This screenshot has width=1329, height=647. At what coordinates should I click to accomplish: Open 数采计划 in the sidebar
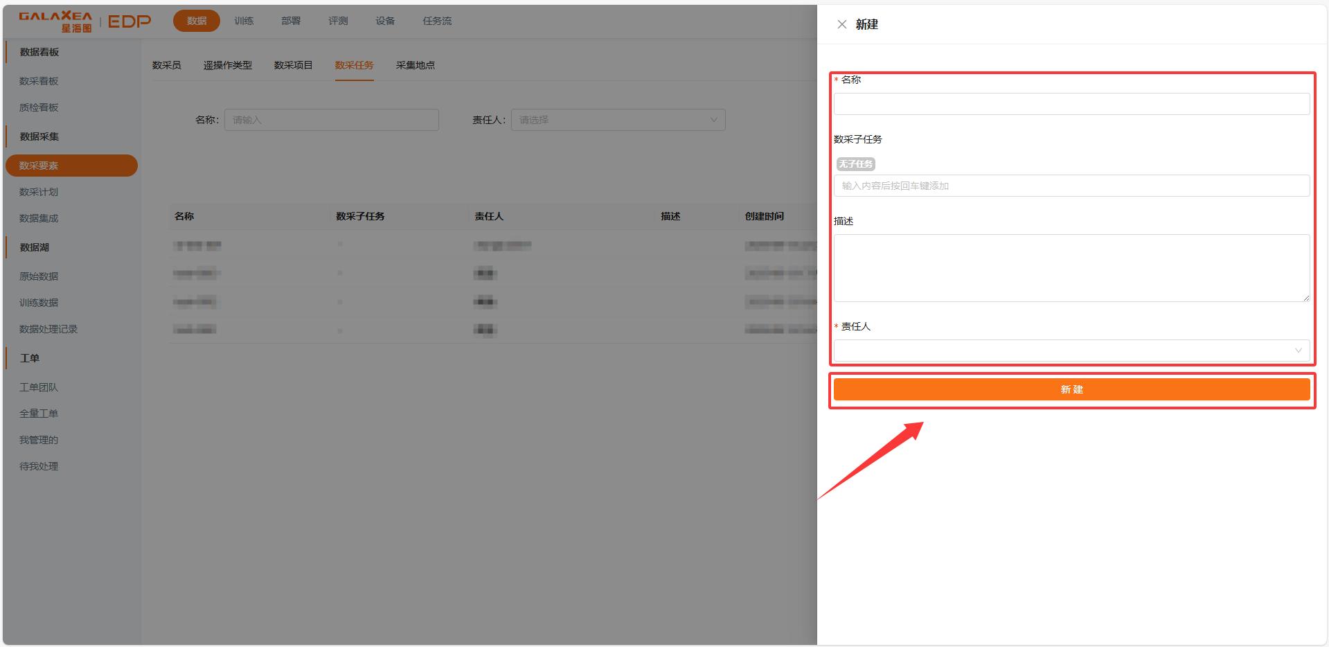click(x=39, y=192)
